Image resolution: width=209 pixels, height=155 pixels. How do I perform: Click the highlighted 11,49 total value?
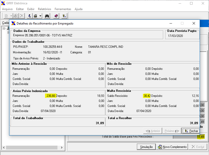click(201, 137)
